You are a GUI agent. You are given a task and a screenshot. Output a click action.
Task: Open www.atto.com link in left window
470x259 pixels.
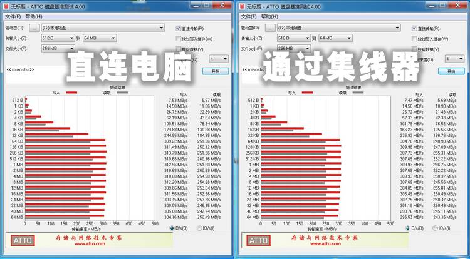pyautogui.click(x=90, y=244)
